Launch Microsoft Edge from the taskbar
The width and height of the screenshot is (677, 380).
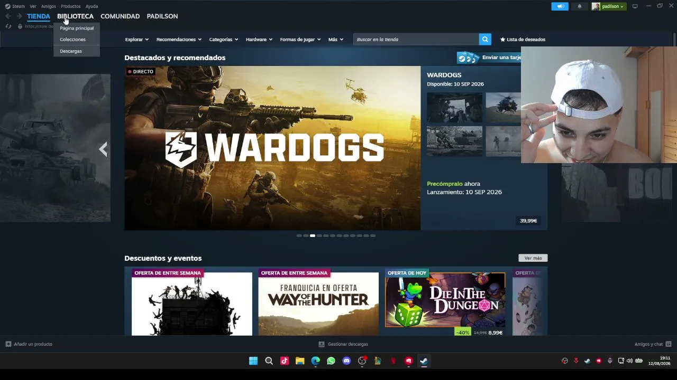pos(316,361)
